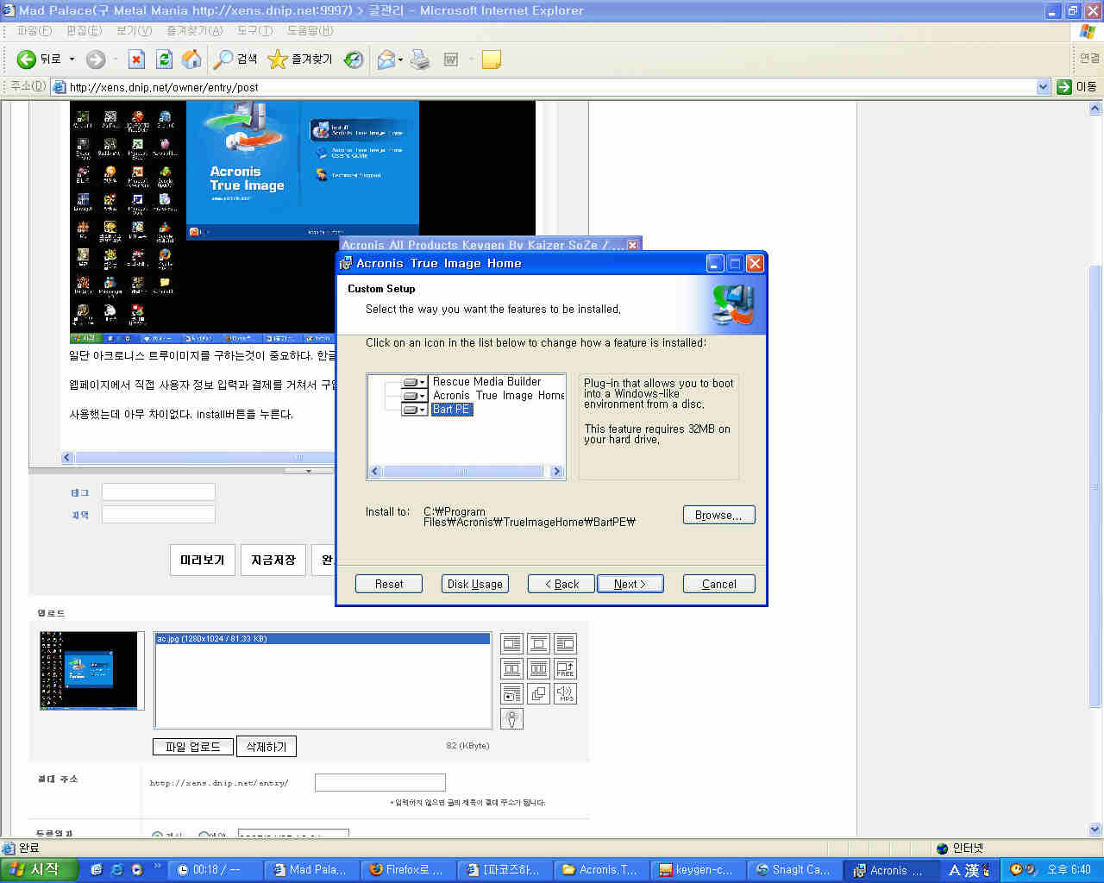Click the FREE layout icon in upload panel
The height and width of the screenshot is (883, 1104).
pyautogui.click(x=566, y=669)
